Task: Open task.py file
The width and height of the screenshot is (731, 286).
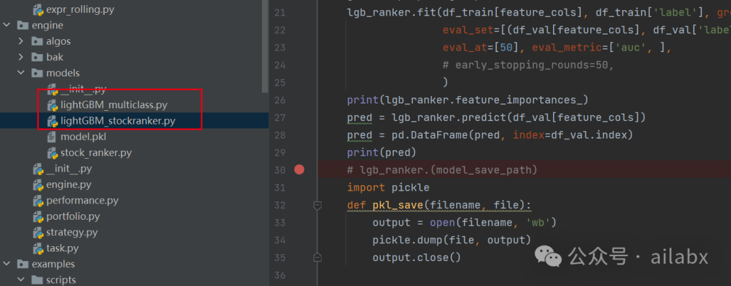Action: (x=62, y=248)
